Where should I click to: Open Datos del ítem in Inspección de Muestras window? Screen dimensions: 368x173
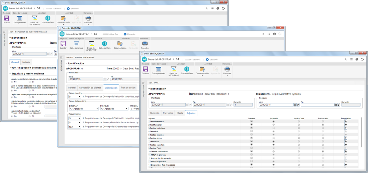click(x=48, y=20)
